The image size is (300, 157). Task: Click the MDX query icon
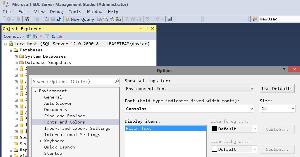(105, 19)
